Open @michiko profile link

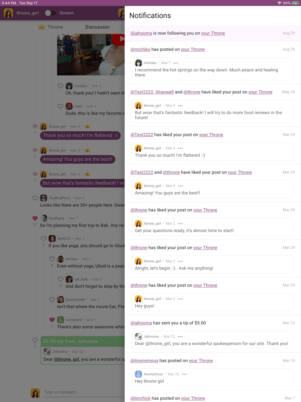pyautogui.click(x=140, y=49)
